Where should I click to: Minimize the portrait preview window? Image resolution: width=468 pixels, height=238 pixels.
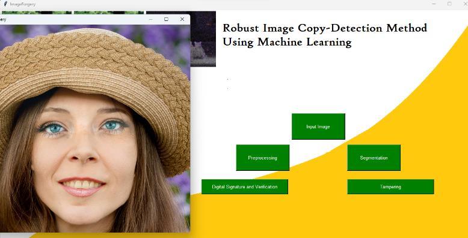[151, 19]
